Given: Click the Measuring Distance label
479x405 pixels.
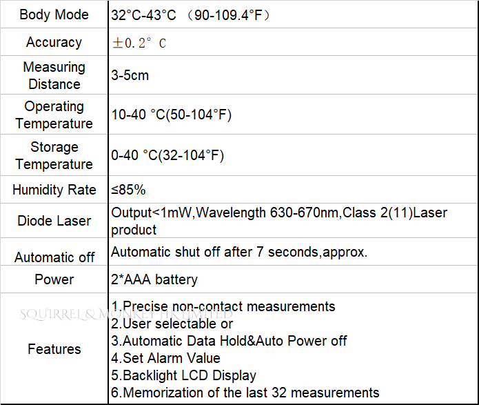Looking at the screenshot, I should 54,75.
